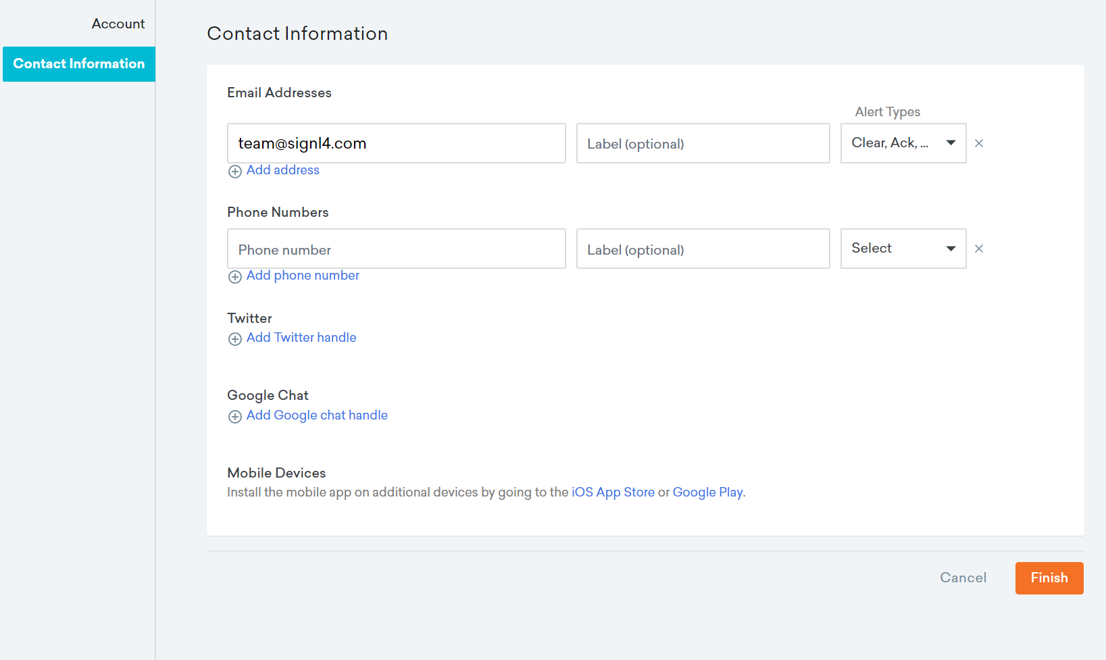Screen dimensions: 1106x660
Task: Open the Google Play link
Action: pos(707,492)
